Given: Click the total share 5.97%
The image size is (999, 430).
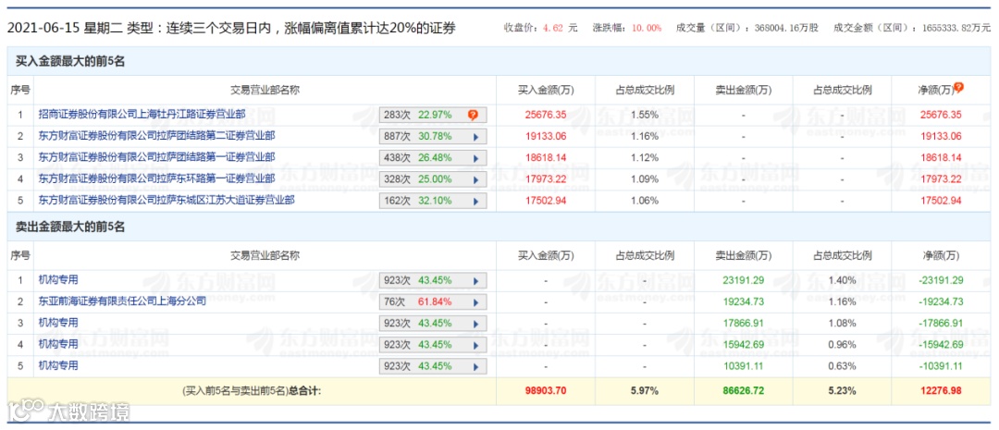Looking at the screenshot, I should click(x=645, y=390).
